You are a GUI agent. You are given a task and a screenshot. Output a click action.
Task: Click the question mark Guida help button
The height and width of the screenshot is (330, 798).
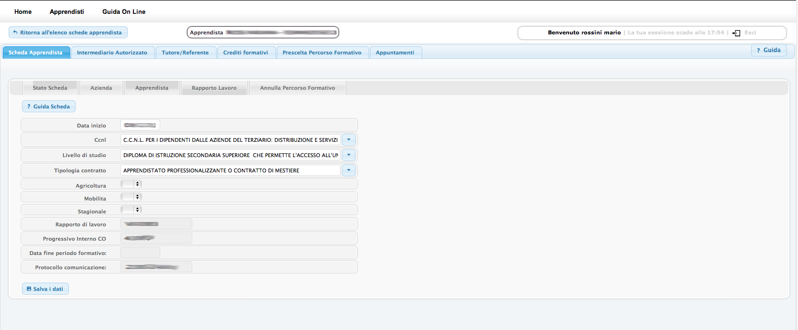768,50
